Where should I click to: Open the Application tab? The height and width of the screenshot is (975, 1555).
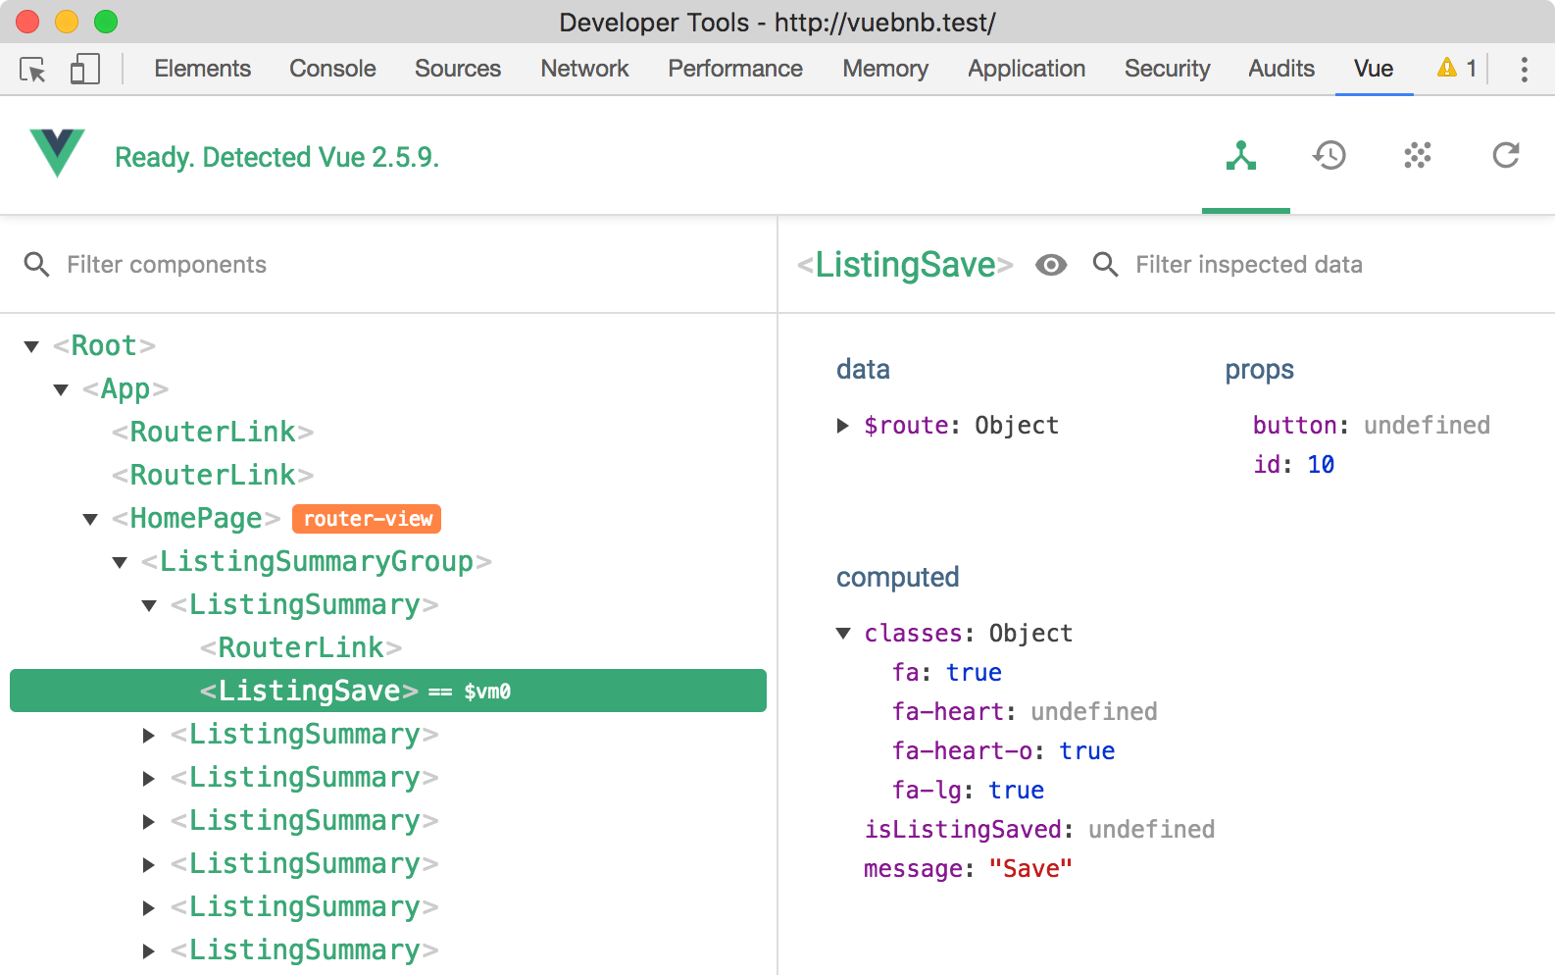(1027, 69)
